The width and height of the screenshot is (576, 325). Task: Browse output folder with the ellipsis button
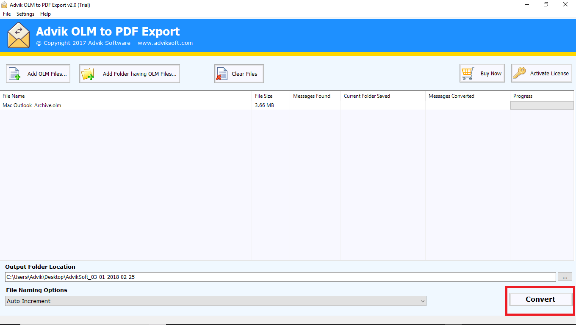coord(565,277)
